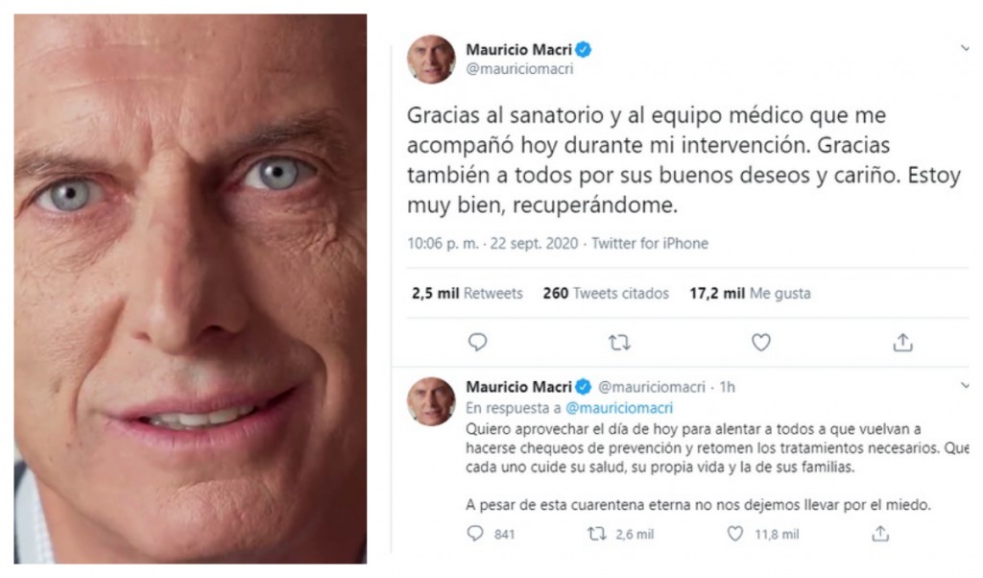Viewport: 983px width, 578px height.
Task: Click the verified badge beside the top Mauricio Macri name
Action: click(584, 50)
